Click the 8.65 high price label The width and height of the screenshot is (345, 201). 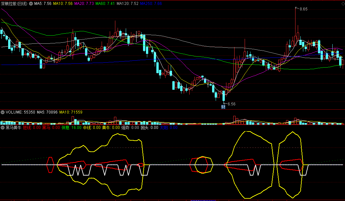[303, 9]
